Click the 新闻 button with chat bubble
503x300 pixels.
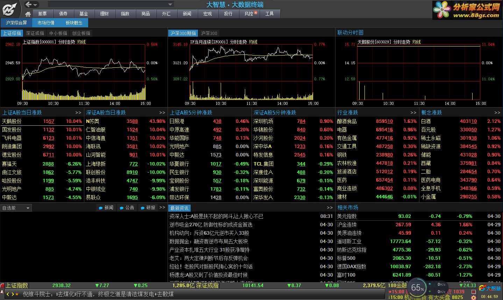(x=106, y=207)
